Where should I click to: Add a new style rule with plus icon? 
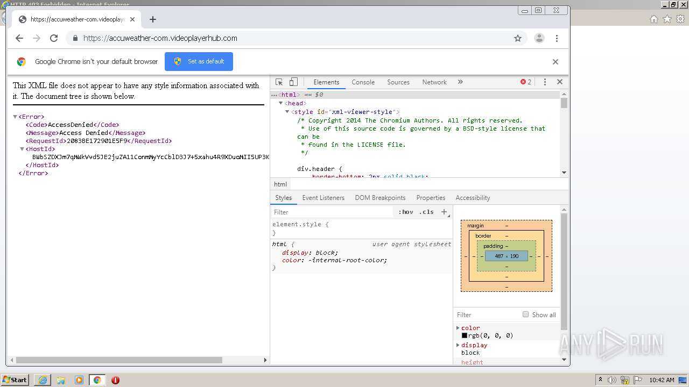[444, 212]
